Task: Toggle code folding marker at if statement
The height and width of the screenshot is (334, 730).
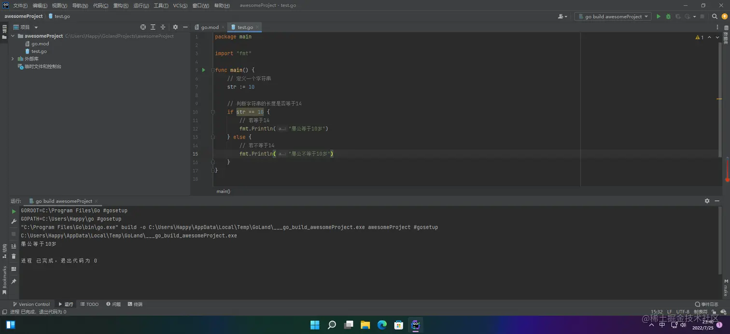Action: (x=212, y=112)
